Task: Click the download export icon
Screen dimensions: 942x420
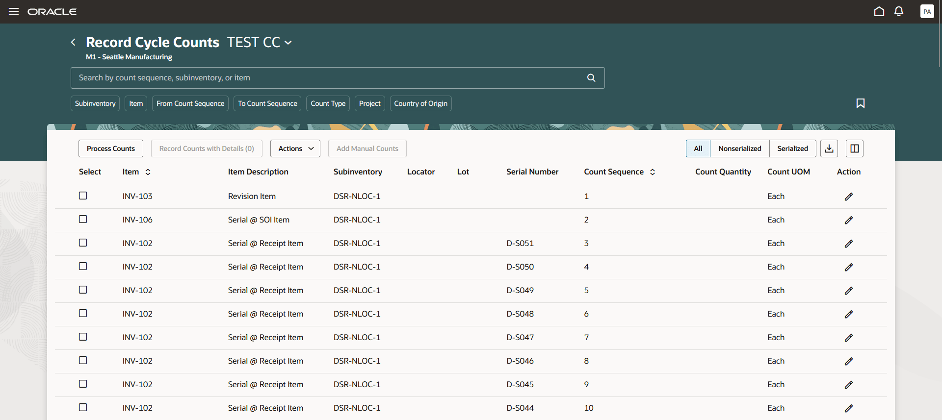Action: tap(829, 148)
